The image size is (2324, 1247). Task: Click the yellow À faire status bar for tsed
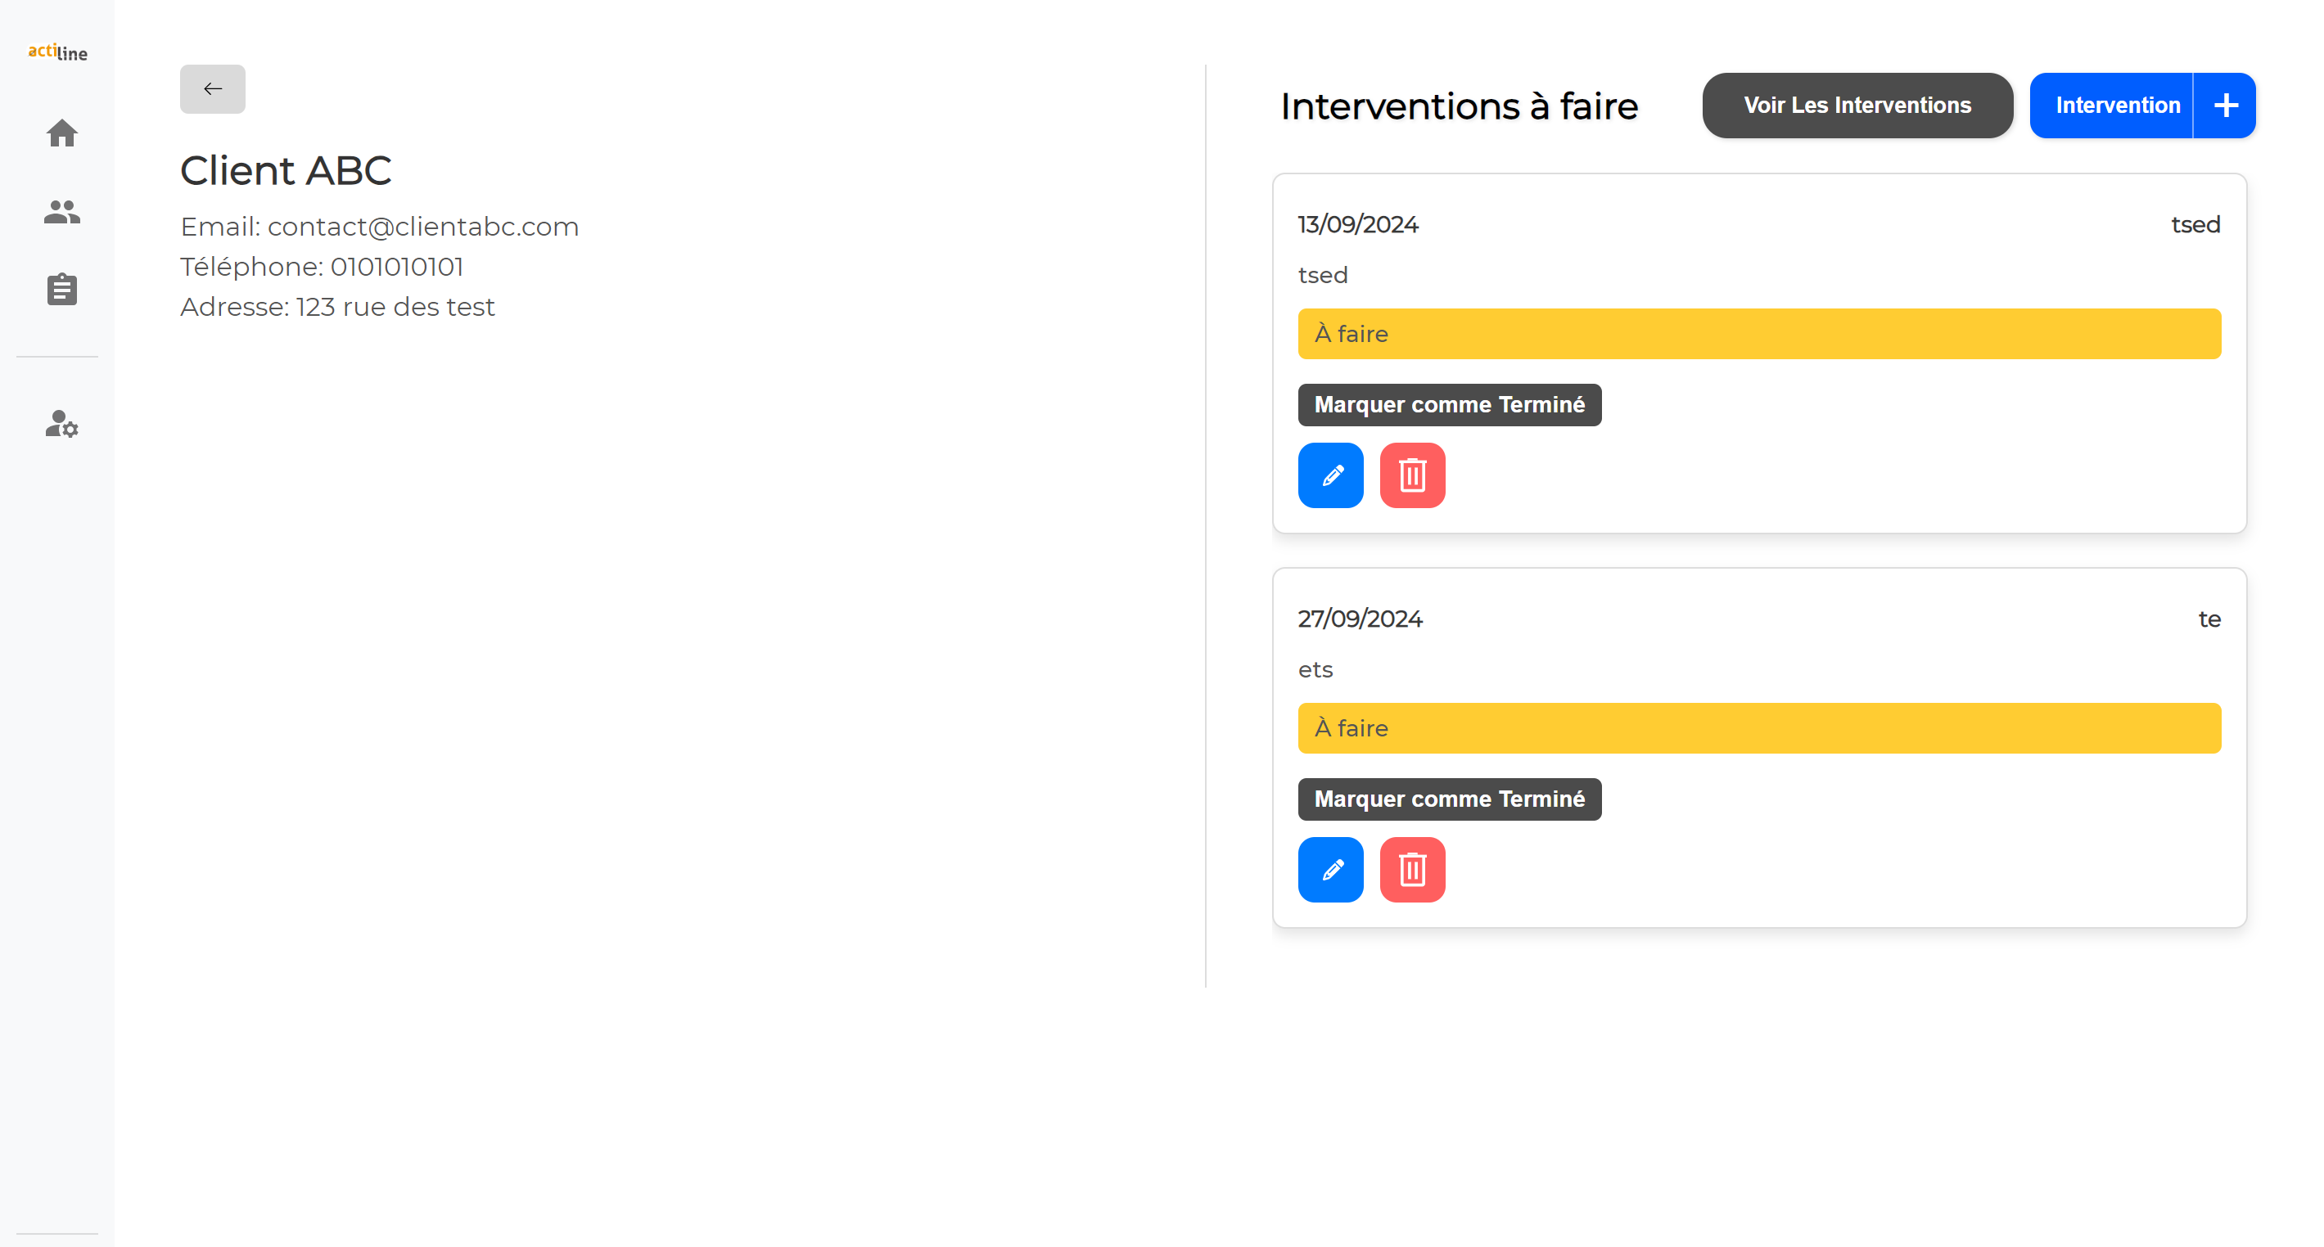[x=1758, y=334]
